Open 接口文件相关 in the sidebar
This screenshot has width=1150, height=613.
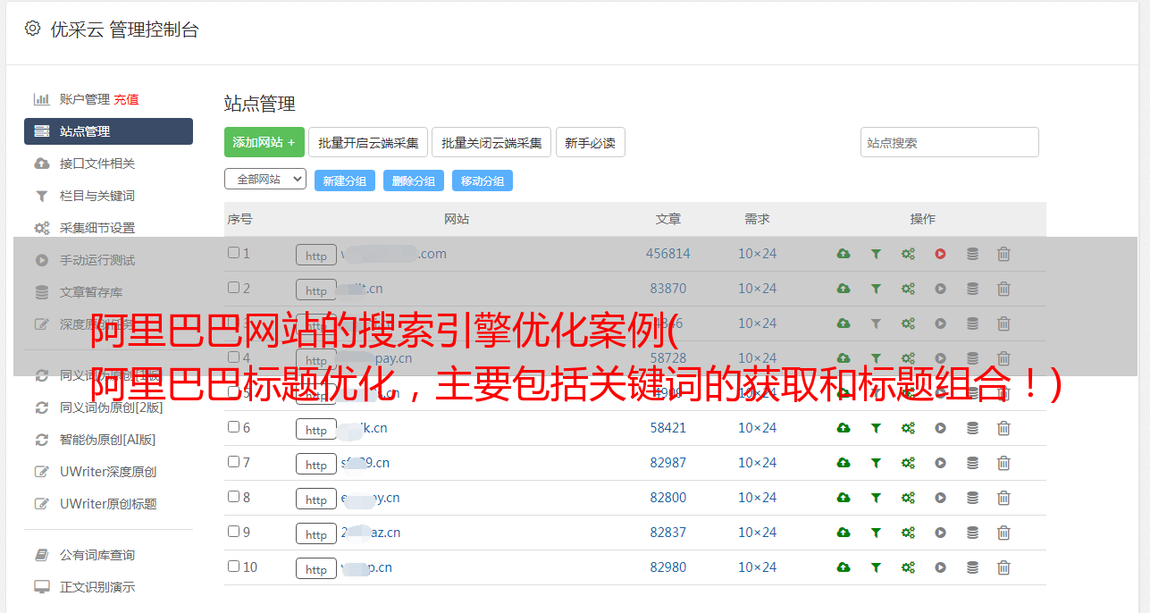[97, 164]
